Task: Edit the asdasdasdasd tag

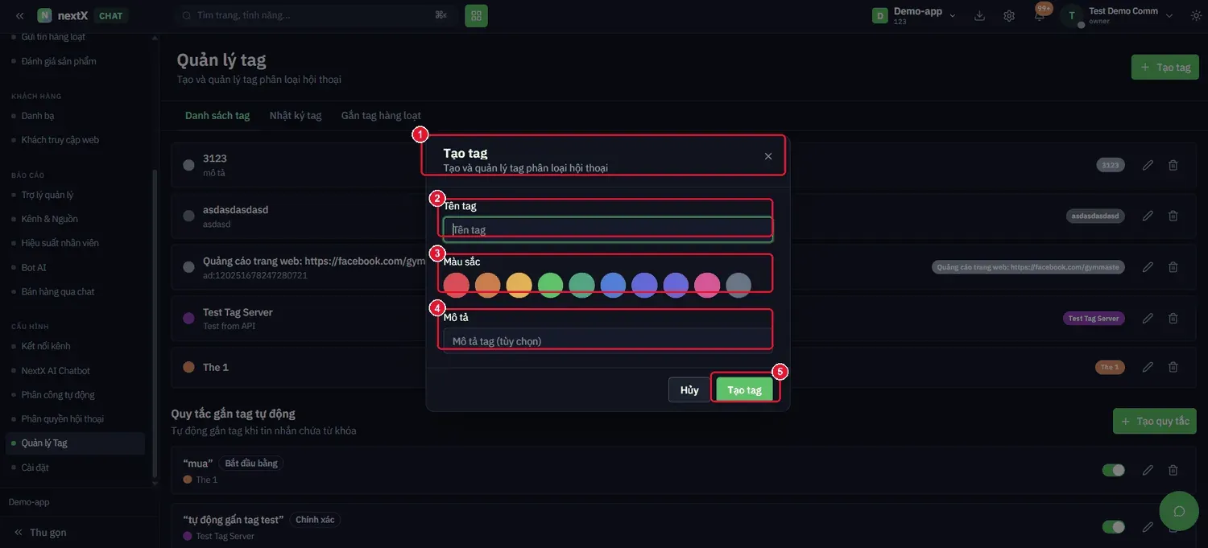Action: [x=1148, y=216]
